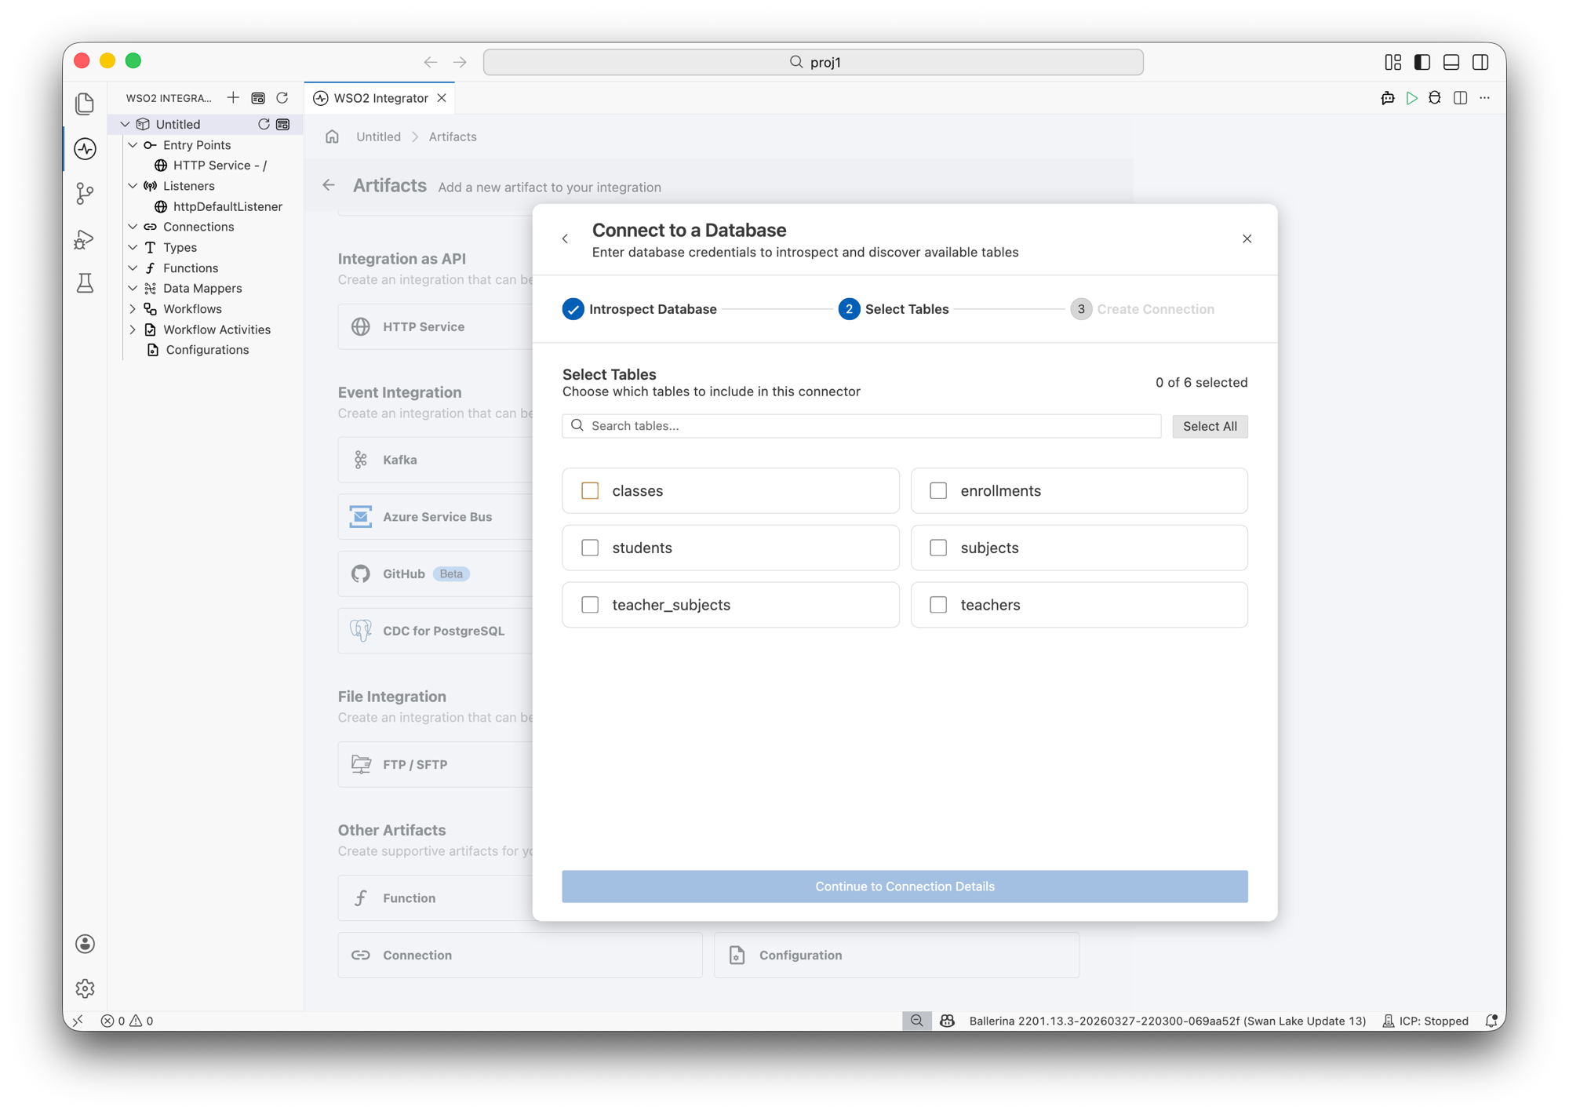Screen dimensions: 1569x1114
Task: Click the Connection artifact card
Action: 520,955
